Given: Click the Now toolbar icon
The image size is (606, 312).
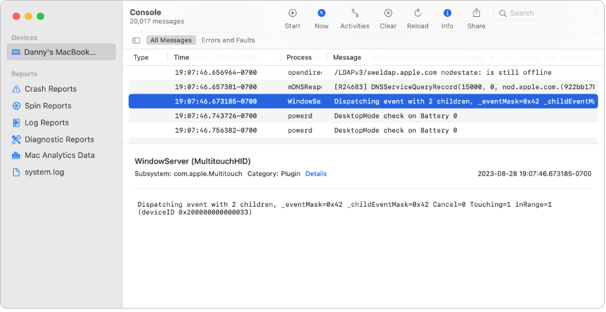Looking at the screenshot, I should point(321,13).
